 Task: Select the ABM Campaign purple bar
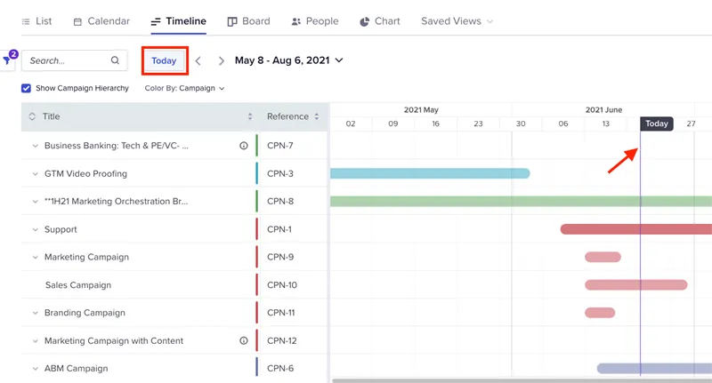pyautogui.click(x=654, y=369)
